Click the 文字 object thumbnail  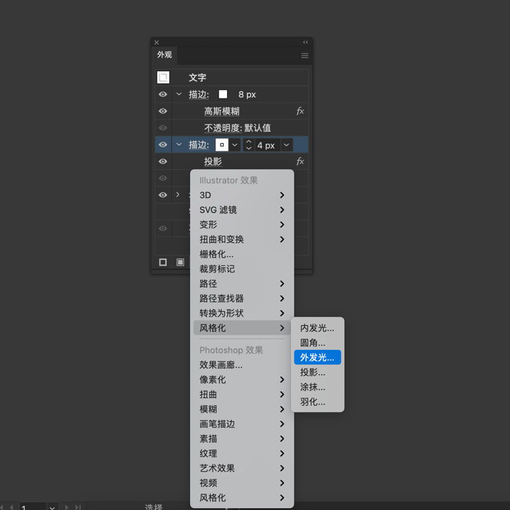point(163,78)
